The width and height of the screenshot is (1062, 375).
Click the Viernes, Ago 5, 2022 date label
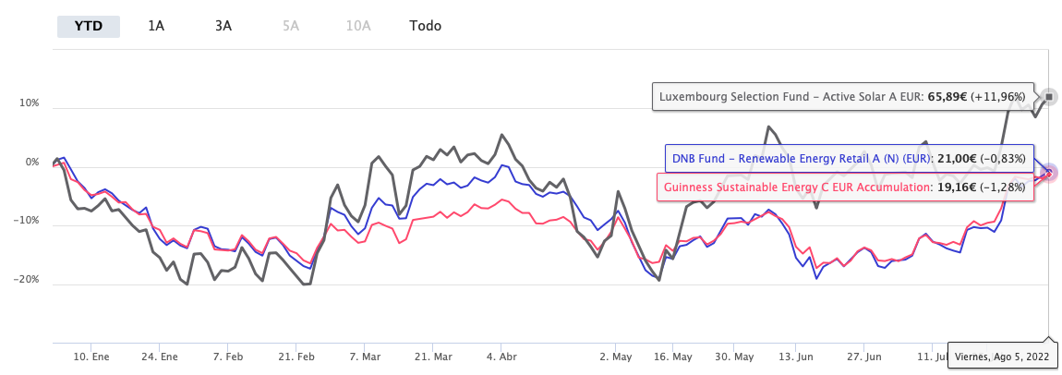point(1003,355)
